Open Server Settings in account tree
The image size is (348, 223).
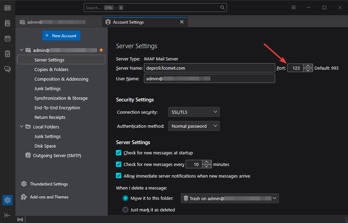click(x=61, y=60)
